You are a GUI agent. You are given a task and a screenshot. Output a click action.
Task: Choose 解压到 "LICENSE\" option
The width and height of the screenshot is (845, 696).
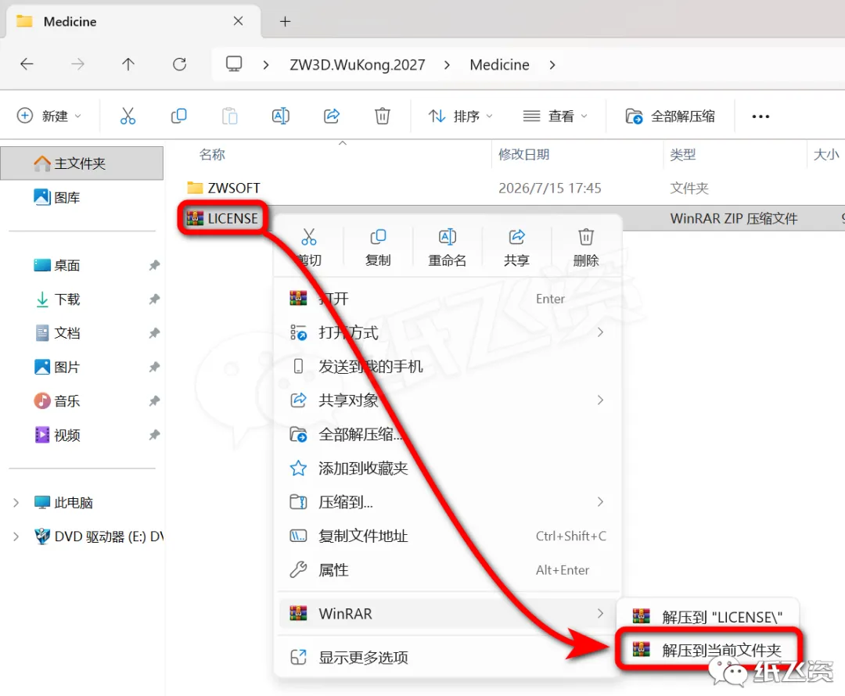[707, 617]
